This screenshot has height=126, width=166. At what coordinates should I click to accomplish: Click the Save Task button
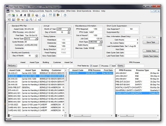click(151, 42)
